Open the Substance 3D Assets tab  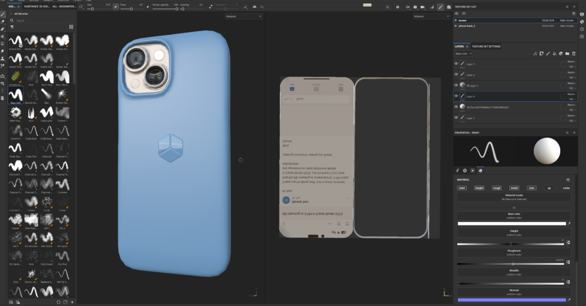click(x=37, y=6)
